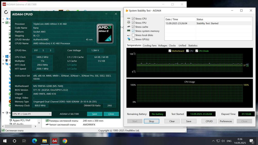
Task: Expand the top collapsed node in AIDA64 tree
Action: point(3,19)
